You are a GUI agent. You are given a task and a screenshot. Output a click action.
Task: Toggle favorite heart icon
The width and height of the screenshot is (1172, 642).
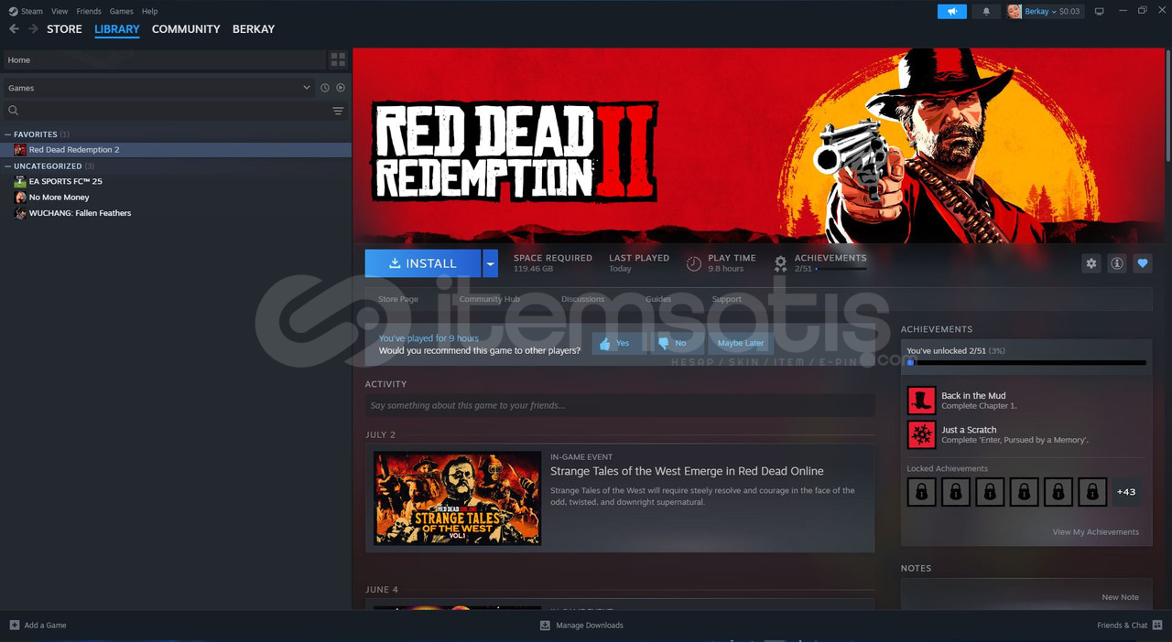[1142, 263]
